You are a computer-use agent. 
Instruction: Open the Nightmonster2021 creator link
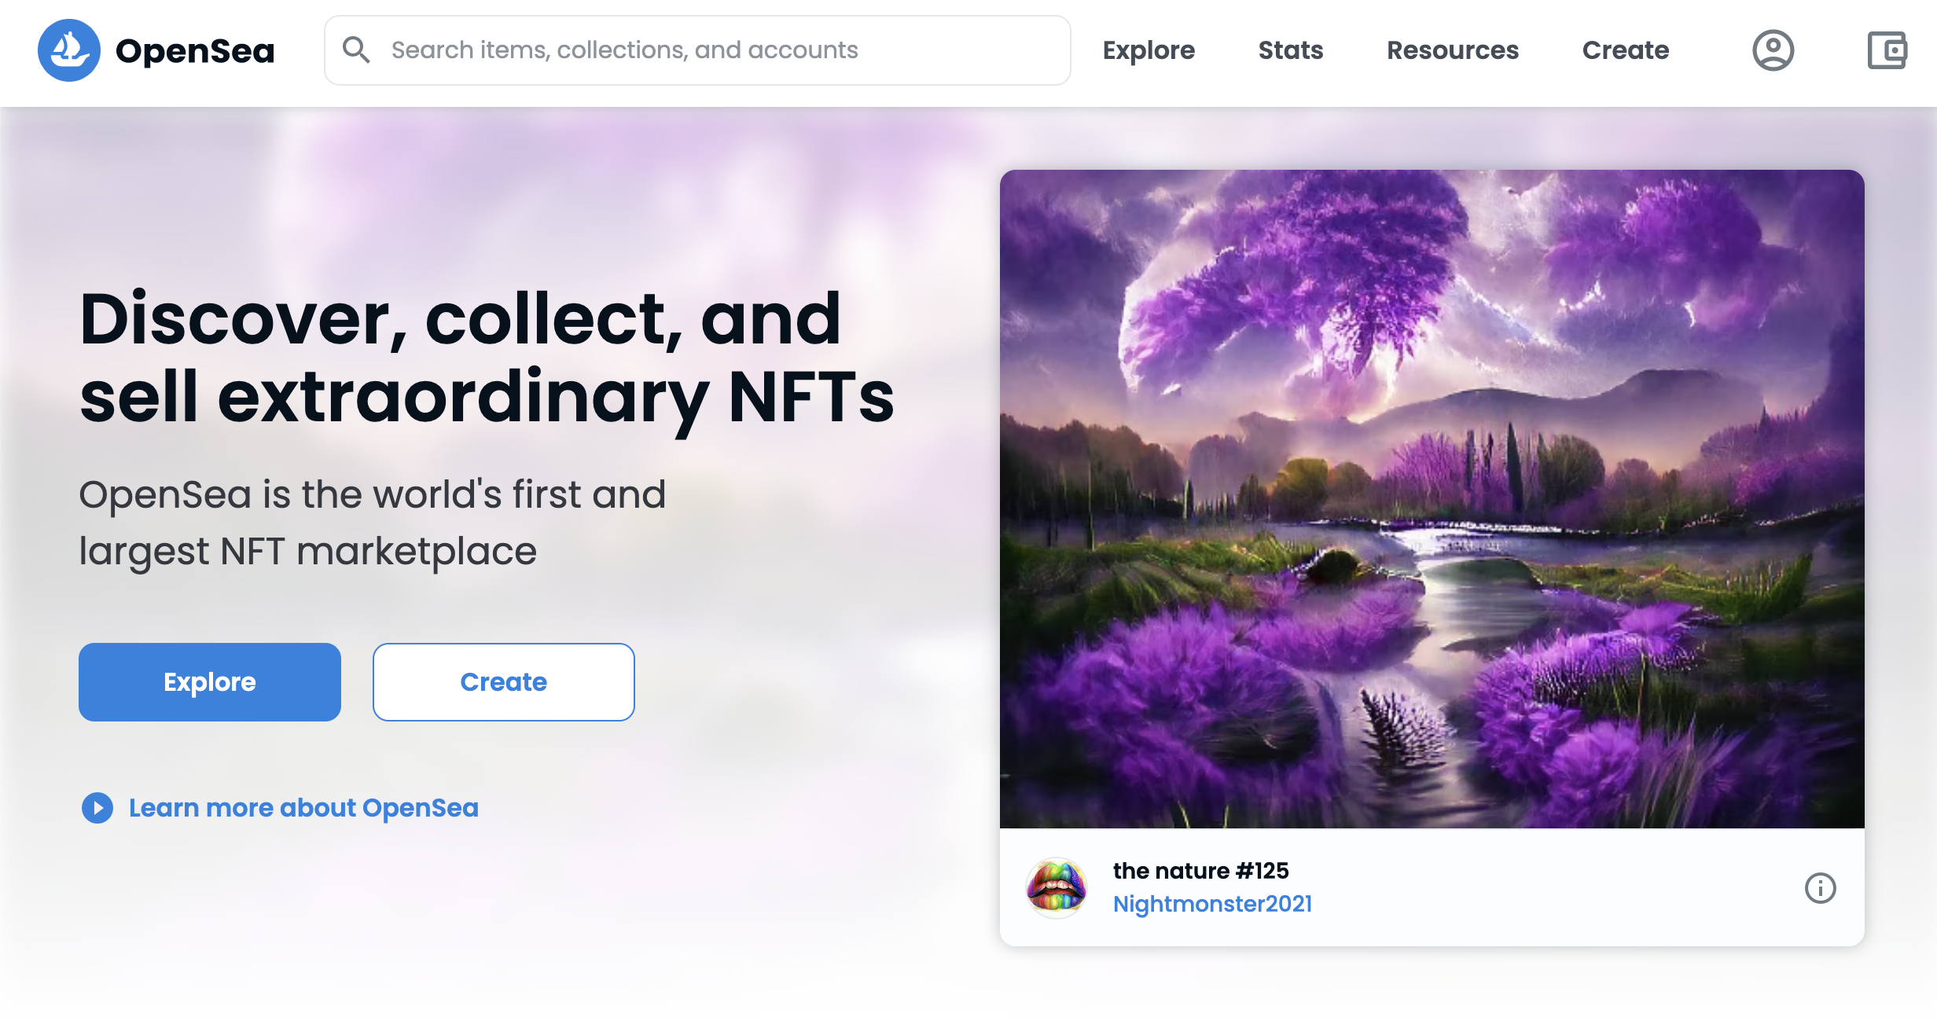1213,904
